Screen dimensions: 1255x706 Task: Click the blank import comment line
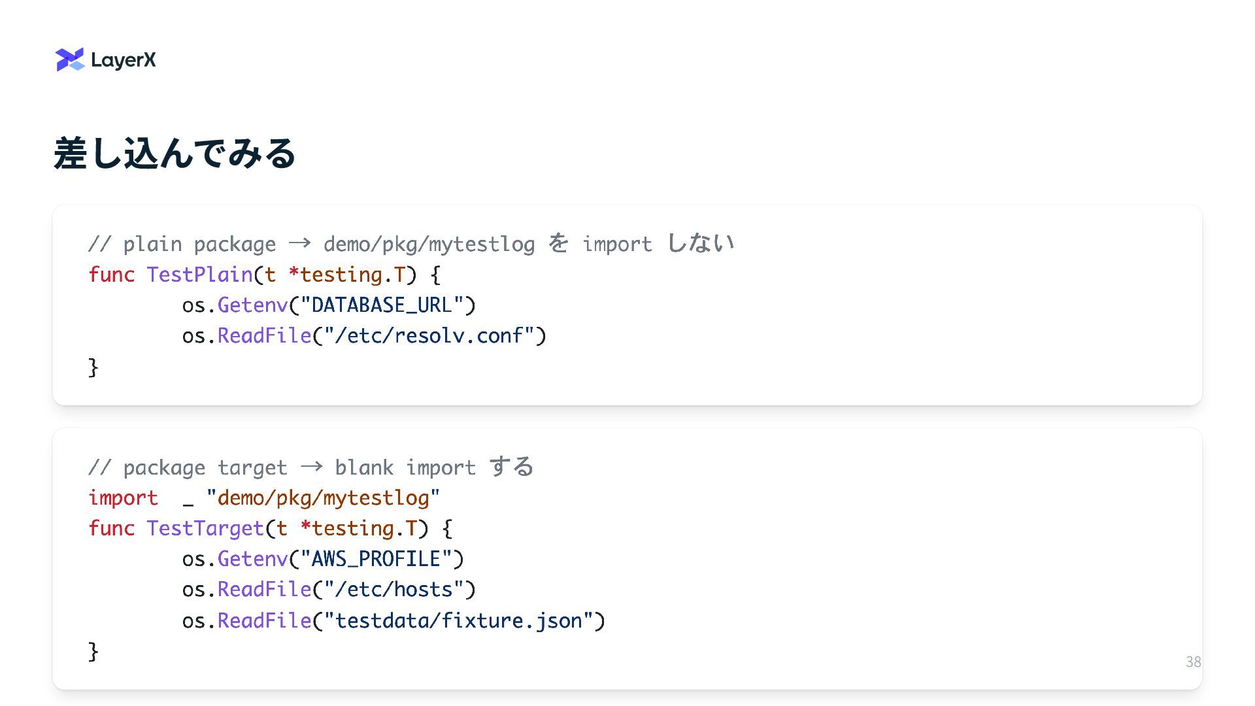coord(311,467)
